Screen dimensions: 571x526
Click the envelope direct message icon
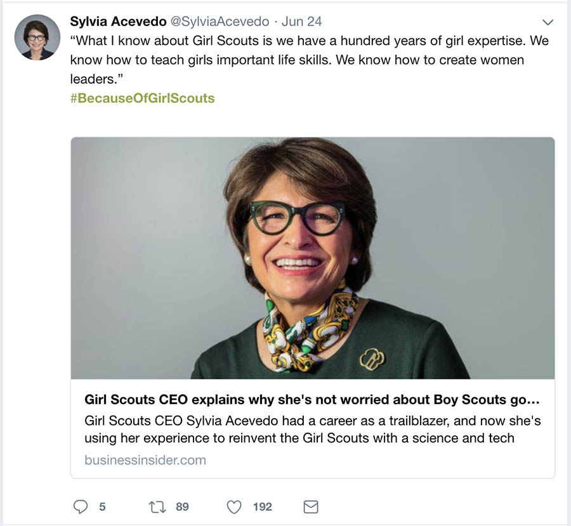[x=311, y=506]
